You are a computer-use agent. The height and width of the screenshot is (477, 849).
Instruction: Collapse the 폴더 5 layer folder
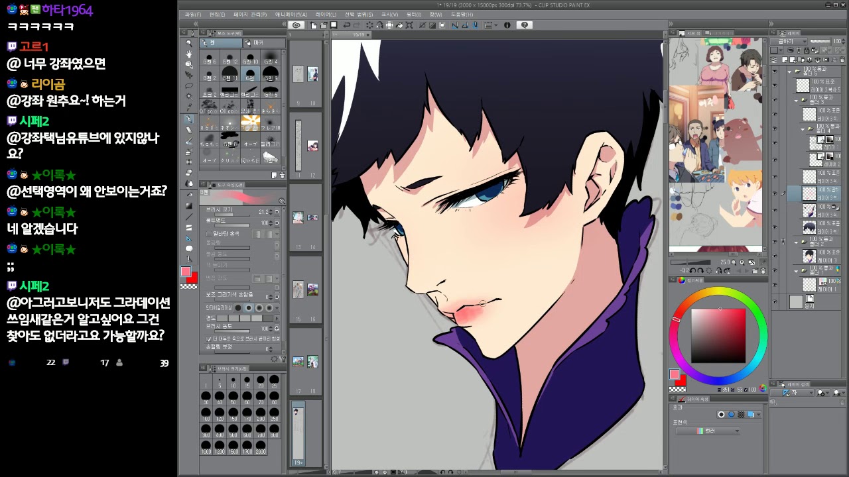(x=789, y=71)
